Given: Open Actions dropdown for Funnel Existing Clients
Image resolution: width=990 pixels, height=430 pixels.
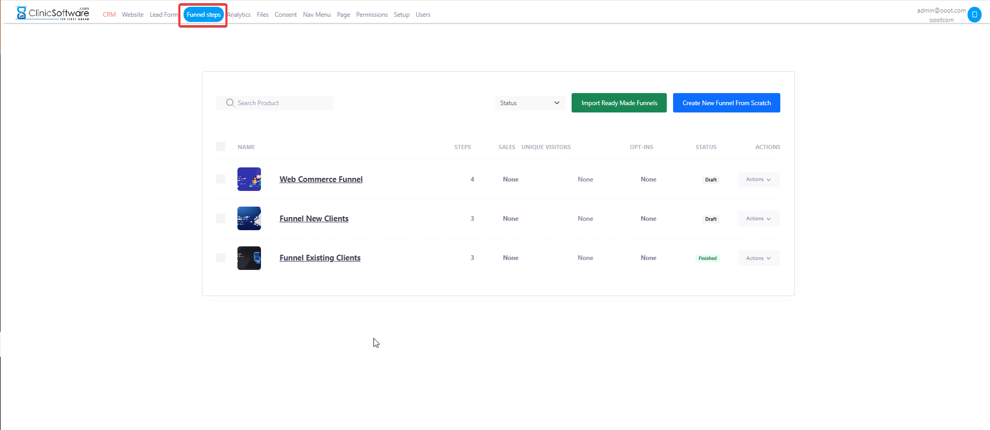Looking at the screenshot, I should click(x=758, y=258).
